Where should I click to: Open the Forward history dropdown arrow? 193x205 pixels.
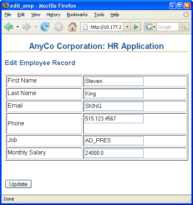36,27
